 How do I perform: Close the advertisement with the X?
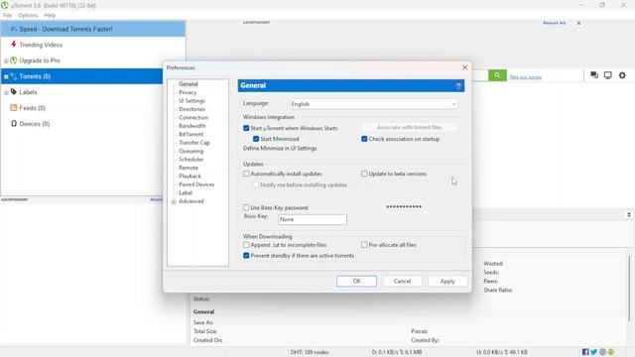578,23
